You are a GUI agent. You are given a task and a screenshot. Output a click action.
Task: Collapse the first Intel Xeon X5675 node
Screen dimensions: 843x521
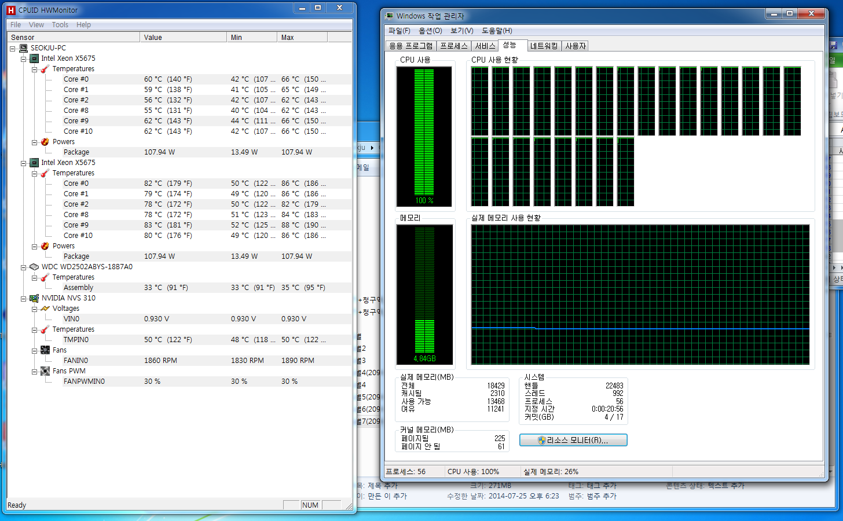[24, 59]
